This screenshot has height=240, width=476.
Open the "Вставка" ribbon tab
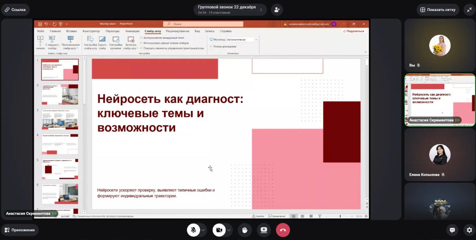click(x=71, y=31)
